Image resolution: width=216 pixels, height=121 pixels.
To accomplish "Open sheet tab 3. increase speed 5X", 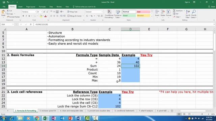I will click(x=48, y=111).
